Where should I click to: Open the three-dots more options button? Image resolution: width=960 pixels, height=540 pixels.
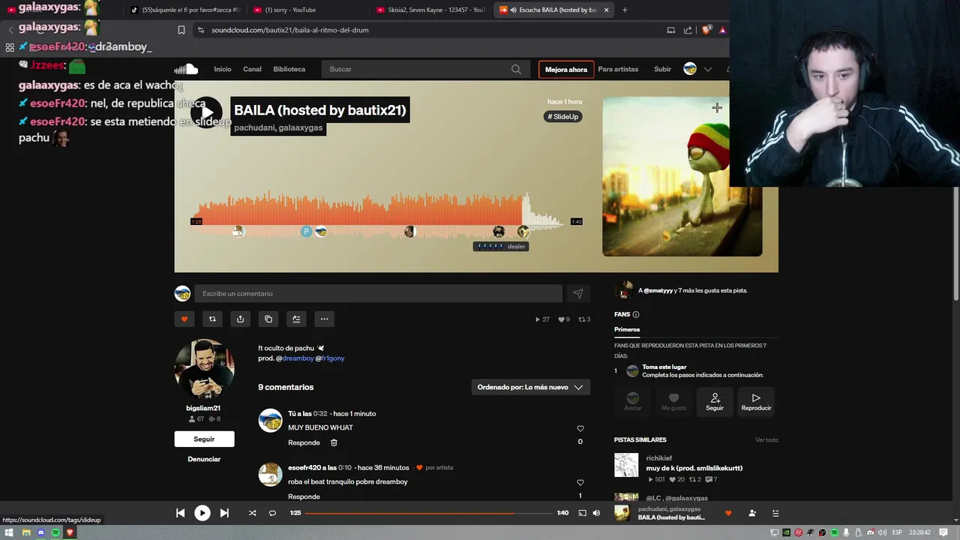click(x=324, y=319)
